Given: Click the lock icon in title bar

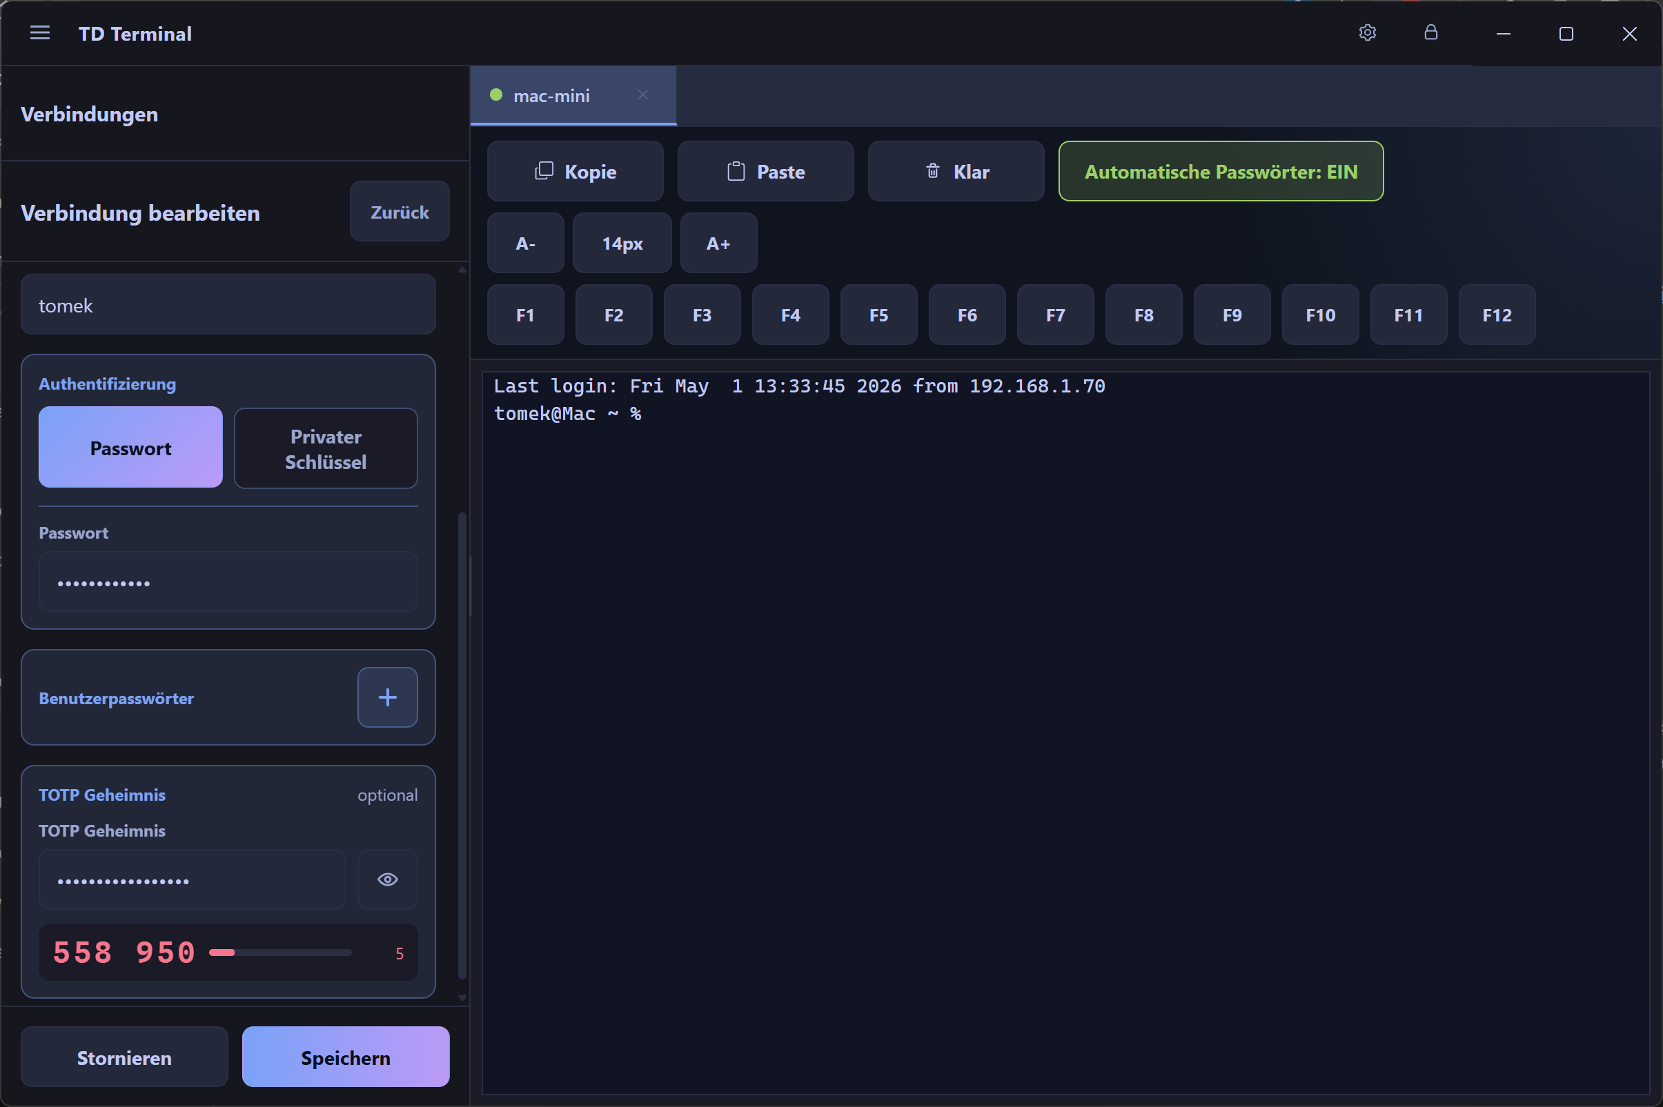Looking at the screenshot, I should (1430, 32).
